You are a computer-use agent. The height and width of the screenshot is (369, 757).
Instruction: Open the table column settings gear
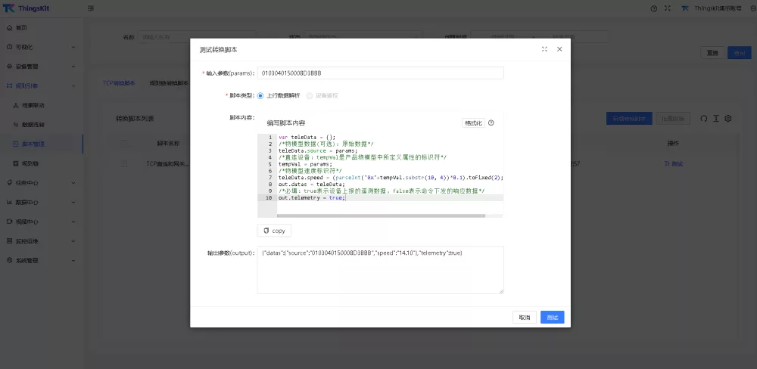728,119
